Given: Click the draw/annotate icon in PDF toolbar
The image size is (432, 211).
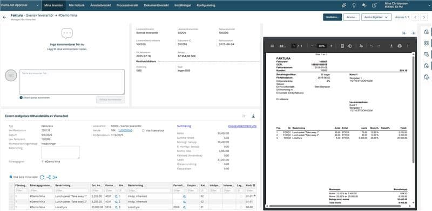Looking at the screenshot, I should pyautogui.click(x=361, y=46).
